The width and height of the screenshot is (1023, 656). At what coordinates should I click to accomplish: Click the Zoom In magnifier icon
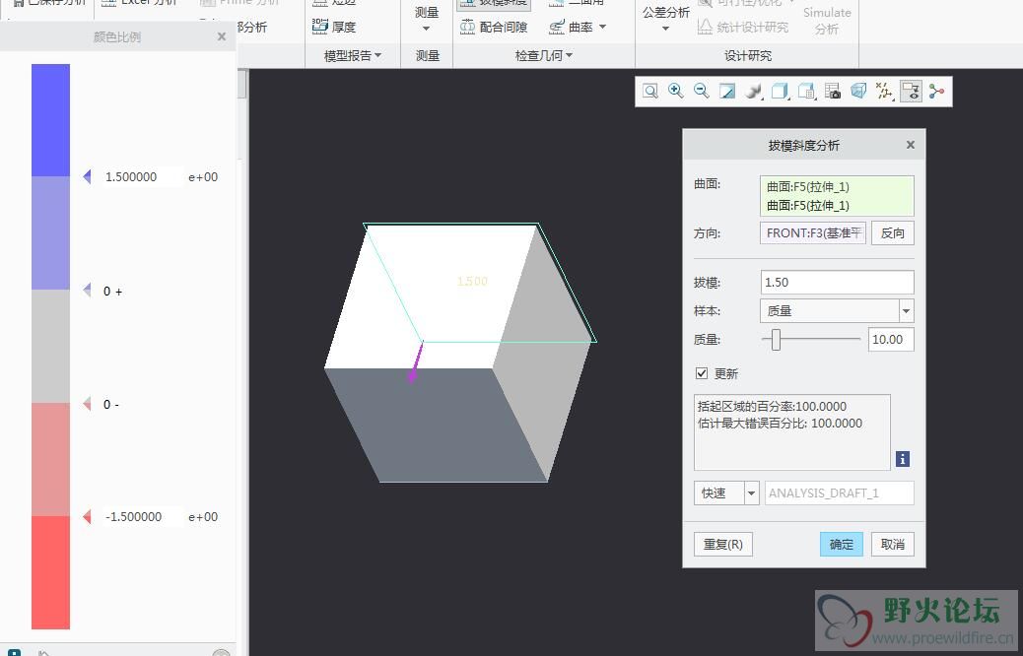click(676, 92)
